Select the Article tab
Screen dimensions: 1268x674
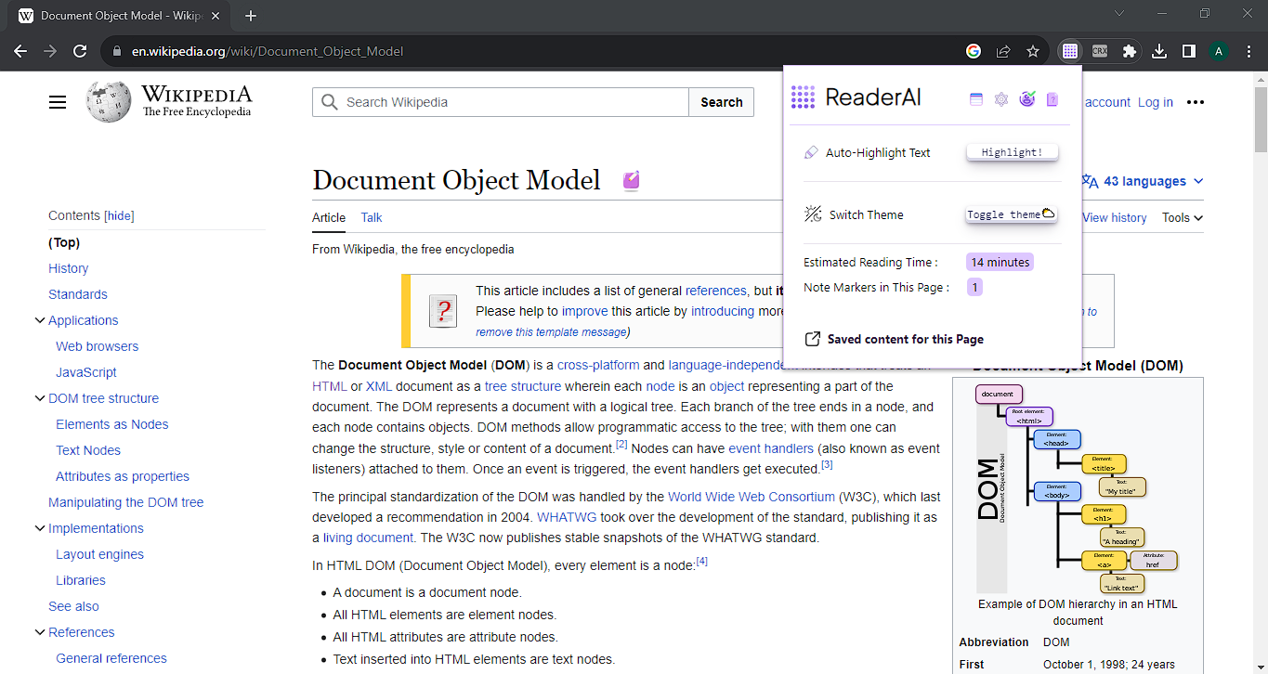(329, 217)
